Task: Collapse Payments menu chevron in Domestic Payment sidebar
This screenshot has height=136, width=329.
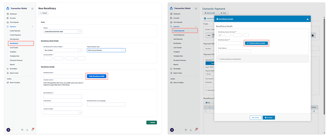Action: point(196,27)
